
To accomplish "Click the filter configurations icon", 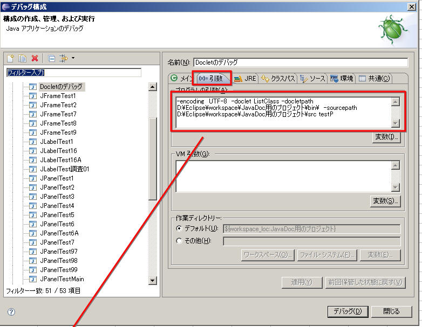I will (x=63, y=58).
